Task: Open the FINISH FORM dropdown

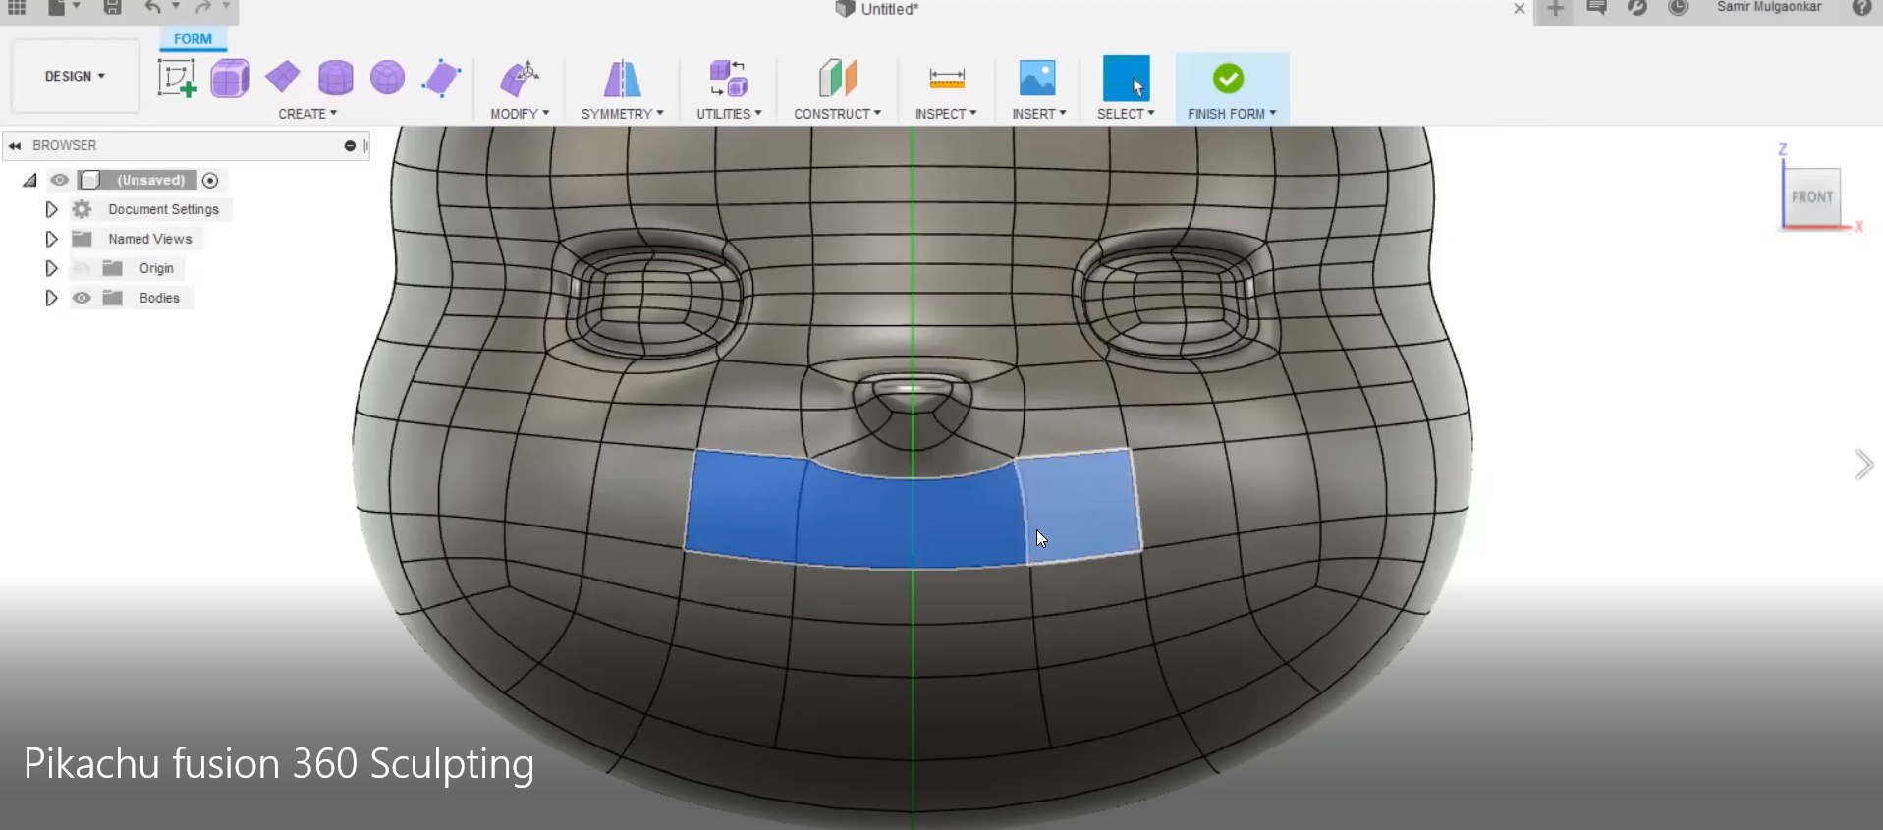Action: coord(1232,114)
